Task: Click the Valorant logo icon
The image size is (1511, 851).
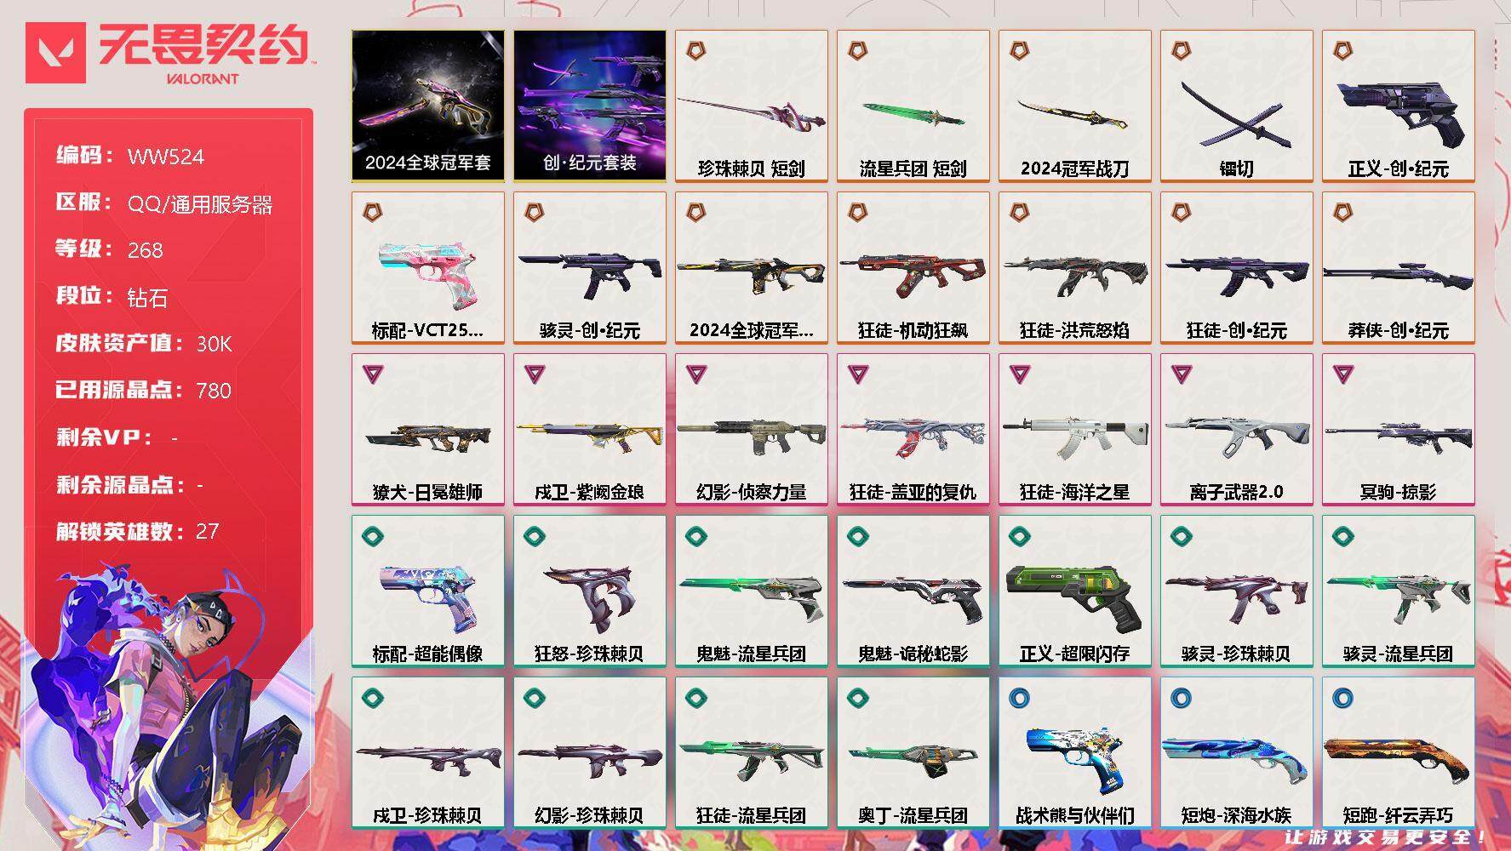Action: pos(56,53)
